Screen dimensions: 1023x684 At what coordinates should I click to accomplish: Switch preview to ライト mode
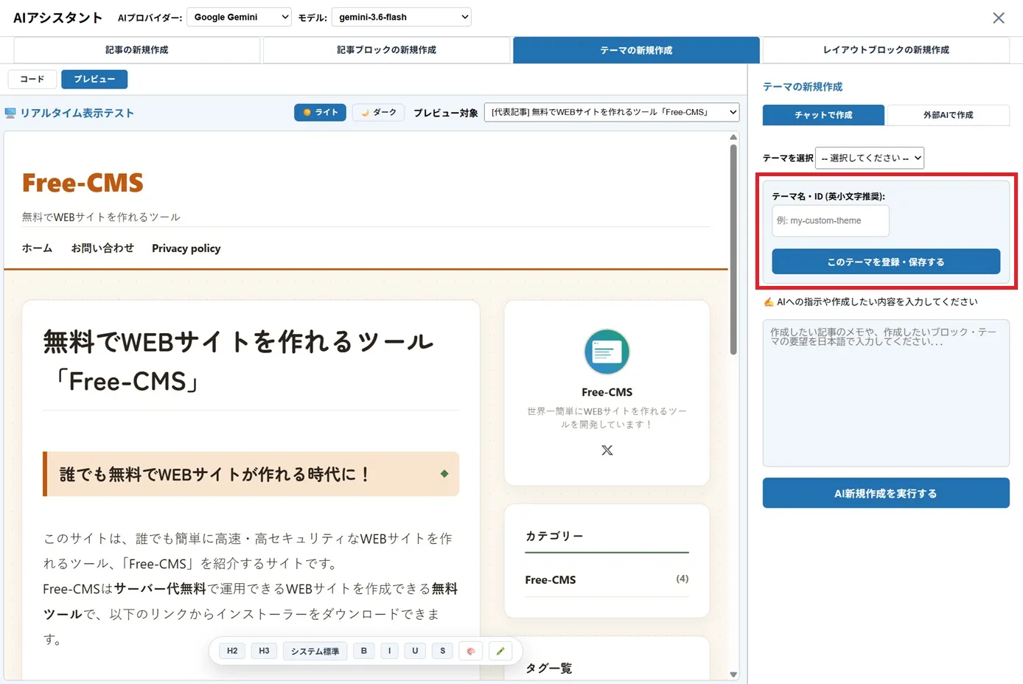coord(320,112)
